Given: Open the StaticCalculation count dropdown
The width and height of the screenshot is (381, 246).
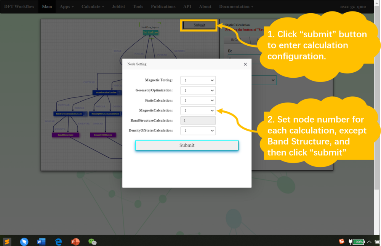Looking at the screenshot, I should 198,100.
